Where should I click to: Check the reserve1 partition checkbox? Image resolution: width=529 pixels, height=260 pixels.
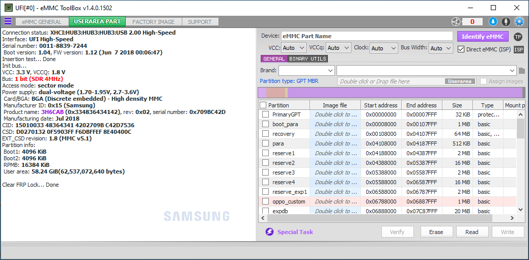265,153
